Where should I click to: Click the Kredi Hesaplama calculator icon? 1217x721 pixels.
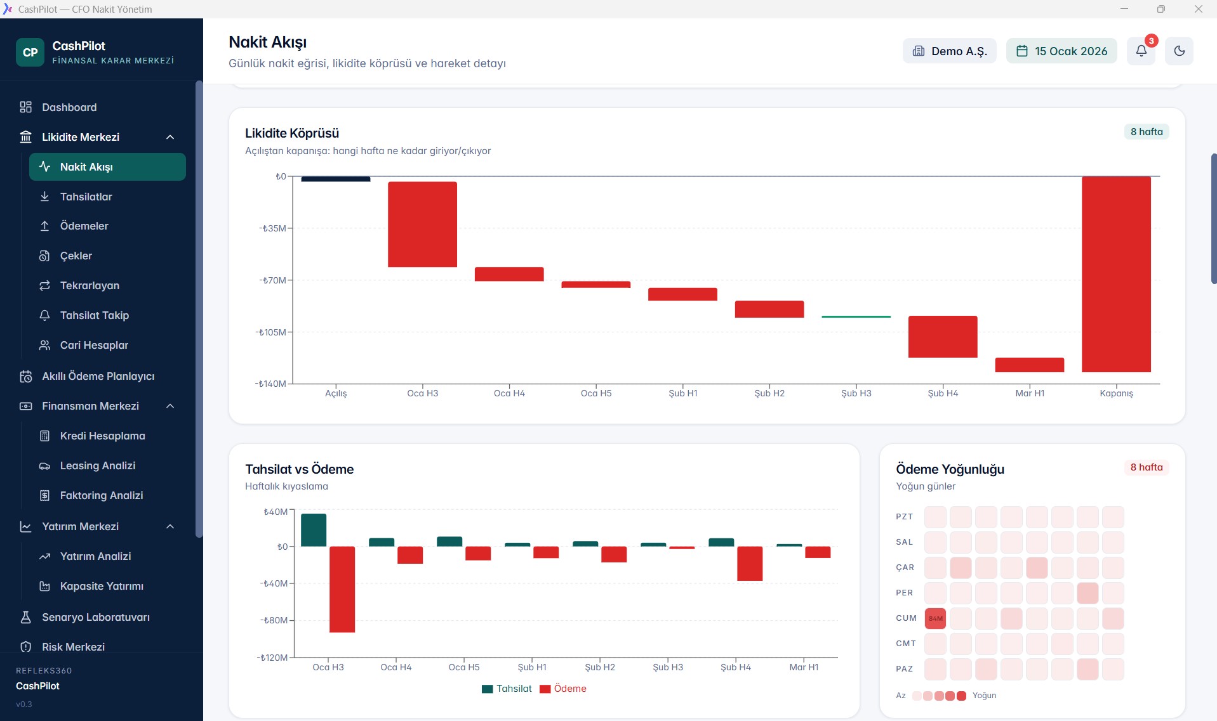click(44, 436)
